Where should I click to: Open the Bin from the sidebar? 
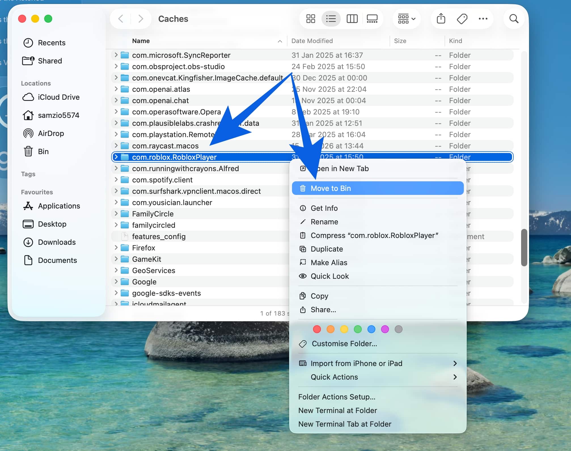[43, 151]
